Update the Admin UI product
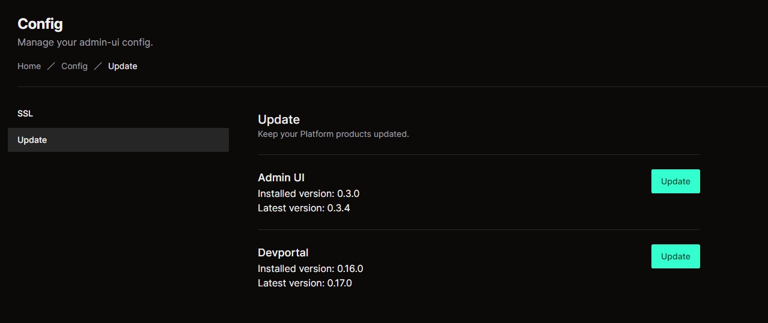 (x=675, y=181)
